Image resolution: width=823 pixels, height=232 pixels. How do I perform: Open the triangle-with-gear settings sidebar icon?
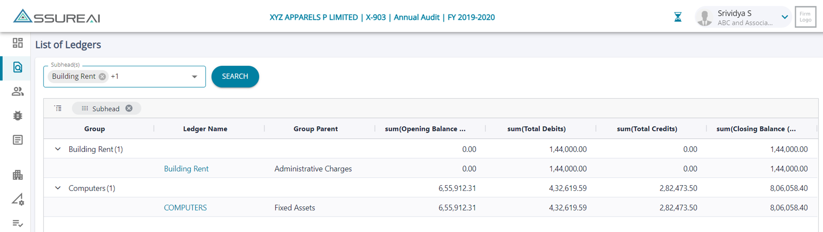(17, 199)
